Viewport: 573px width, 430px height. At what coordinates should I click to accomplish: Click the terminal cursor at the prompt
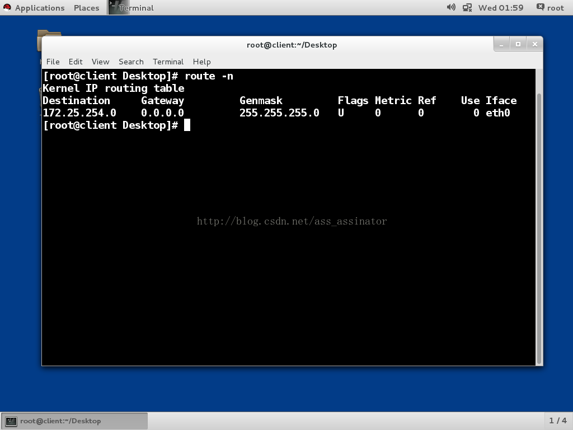pos(187,125)
